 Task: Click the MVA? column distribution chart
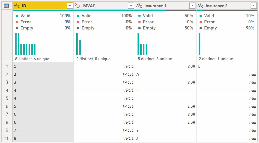(78, 44)
